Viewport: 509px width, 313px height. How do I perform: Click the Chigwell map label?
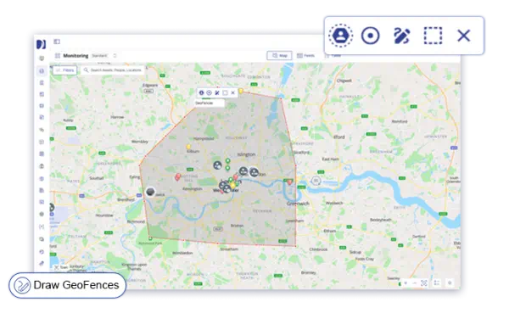click(x=344, y=81)
